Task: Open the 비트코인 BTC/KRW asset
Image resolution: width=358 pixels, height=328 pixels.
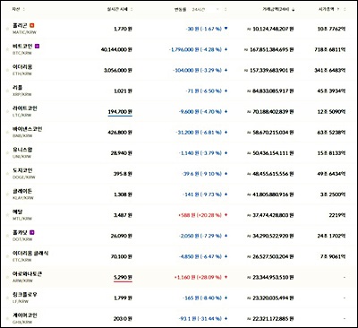Action: (x=26, y=49)
